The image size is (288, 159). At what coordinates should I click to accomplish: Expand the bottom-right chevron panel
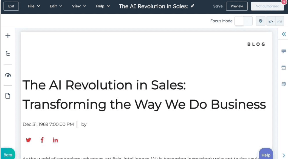click(x=284, y=155)
